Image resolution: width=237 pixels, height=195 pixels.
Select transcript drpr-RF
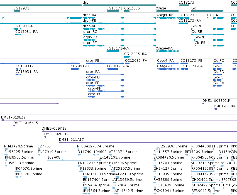tap(89, 26)
